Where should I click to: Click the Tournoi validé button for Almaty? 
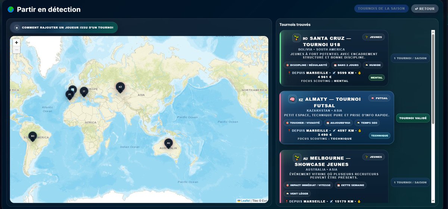[413, 118]
